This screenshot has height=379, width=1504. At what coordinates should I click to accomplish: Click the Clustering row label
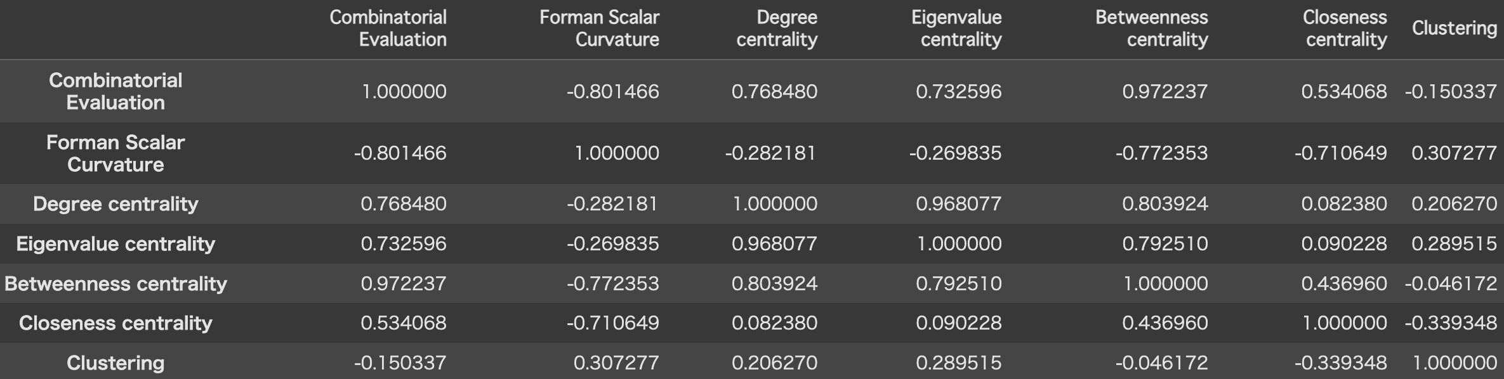pyautogui.click(x=115, y=363)
